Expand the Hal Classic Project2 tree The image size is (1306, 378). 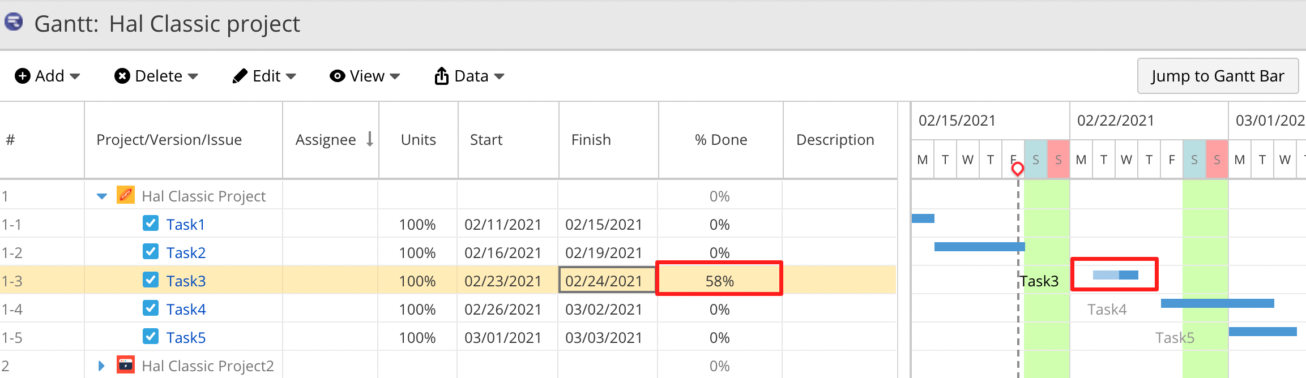click(101, 365)
